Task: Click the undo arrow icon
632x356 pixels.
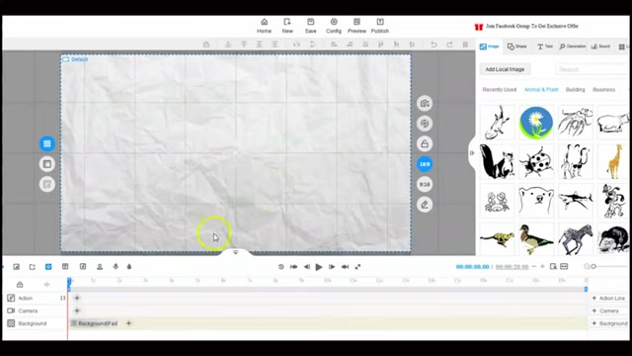Action: pos(434,44)
